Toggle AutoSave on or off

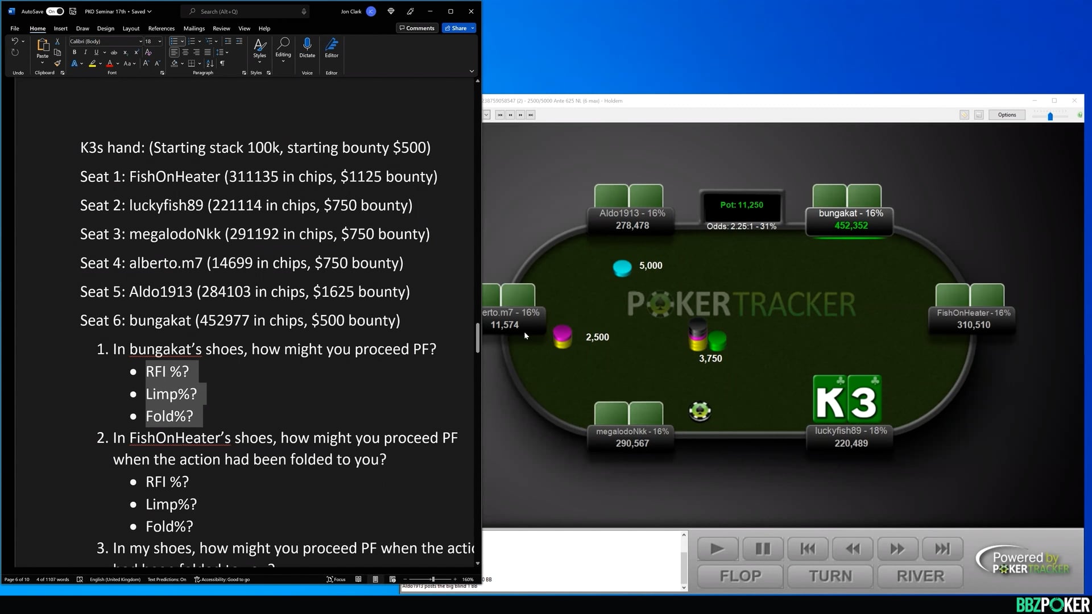coord(54,11)
